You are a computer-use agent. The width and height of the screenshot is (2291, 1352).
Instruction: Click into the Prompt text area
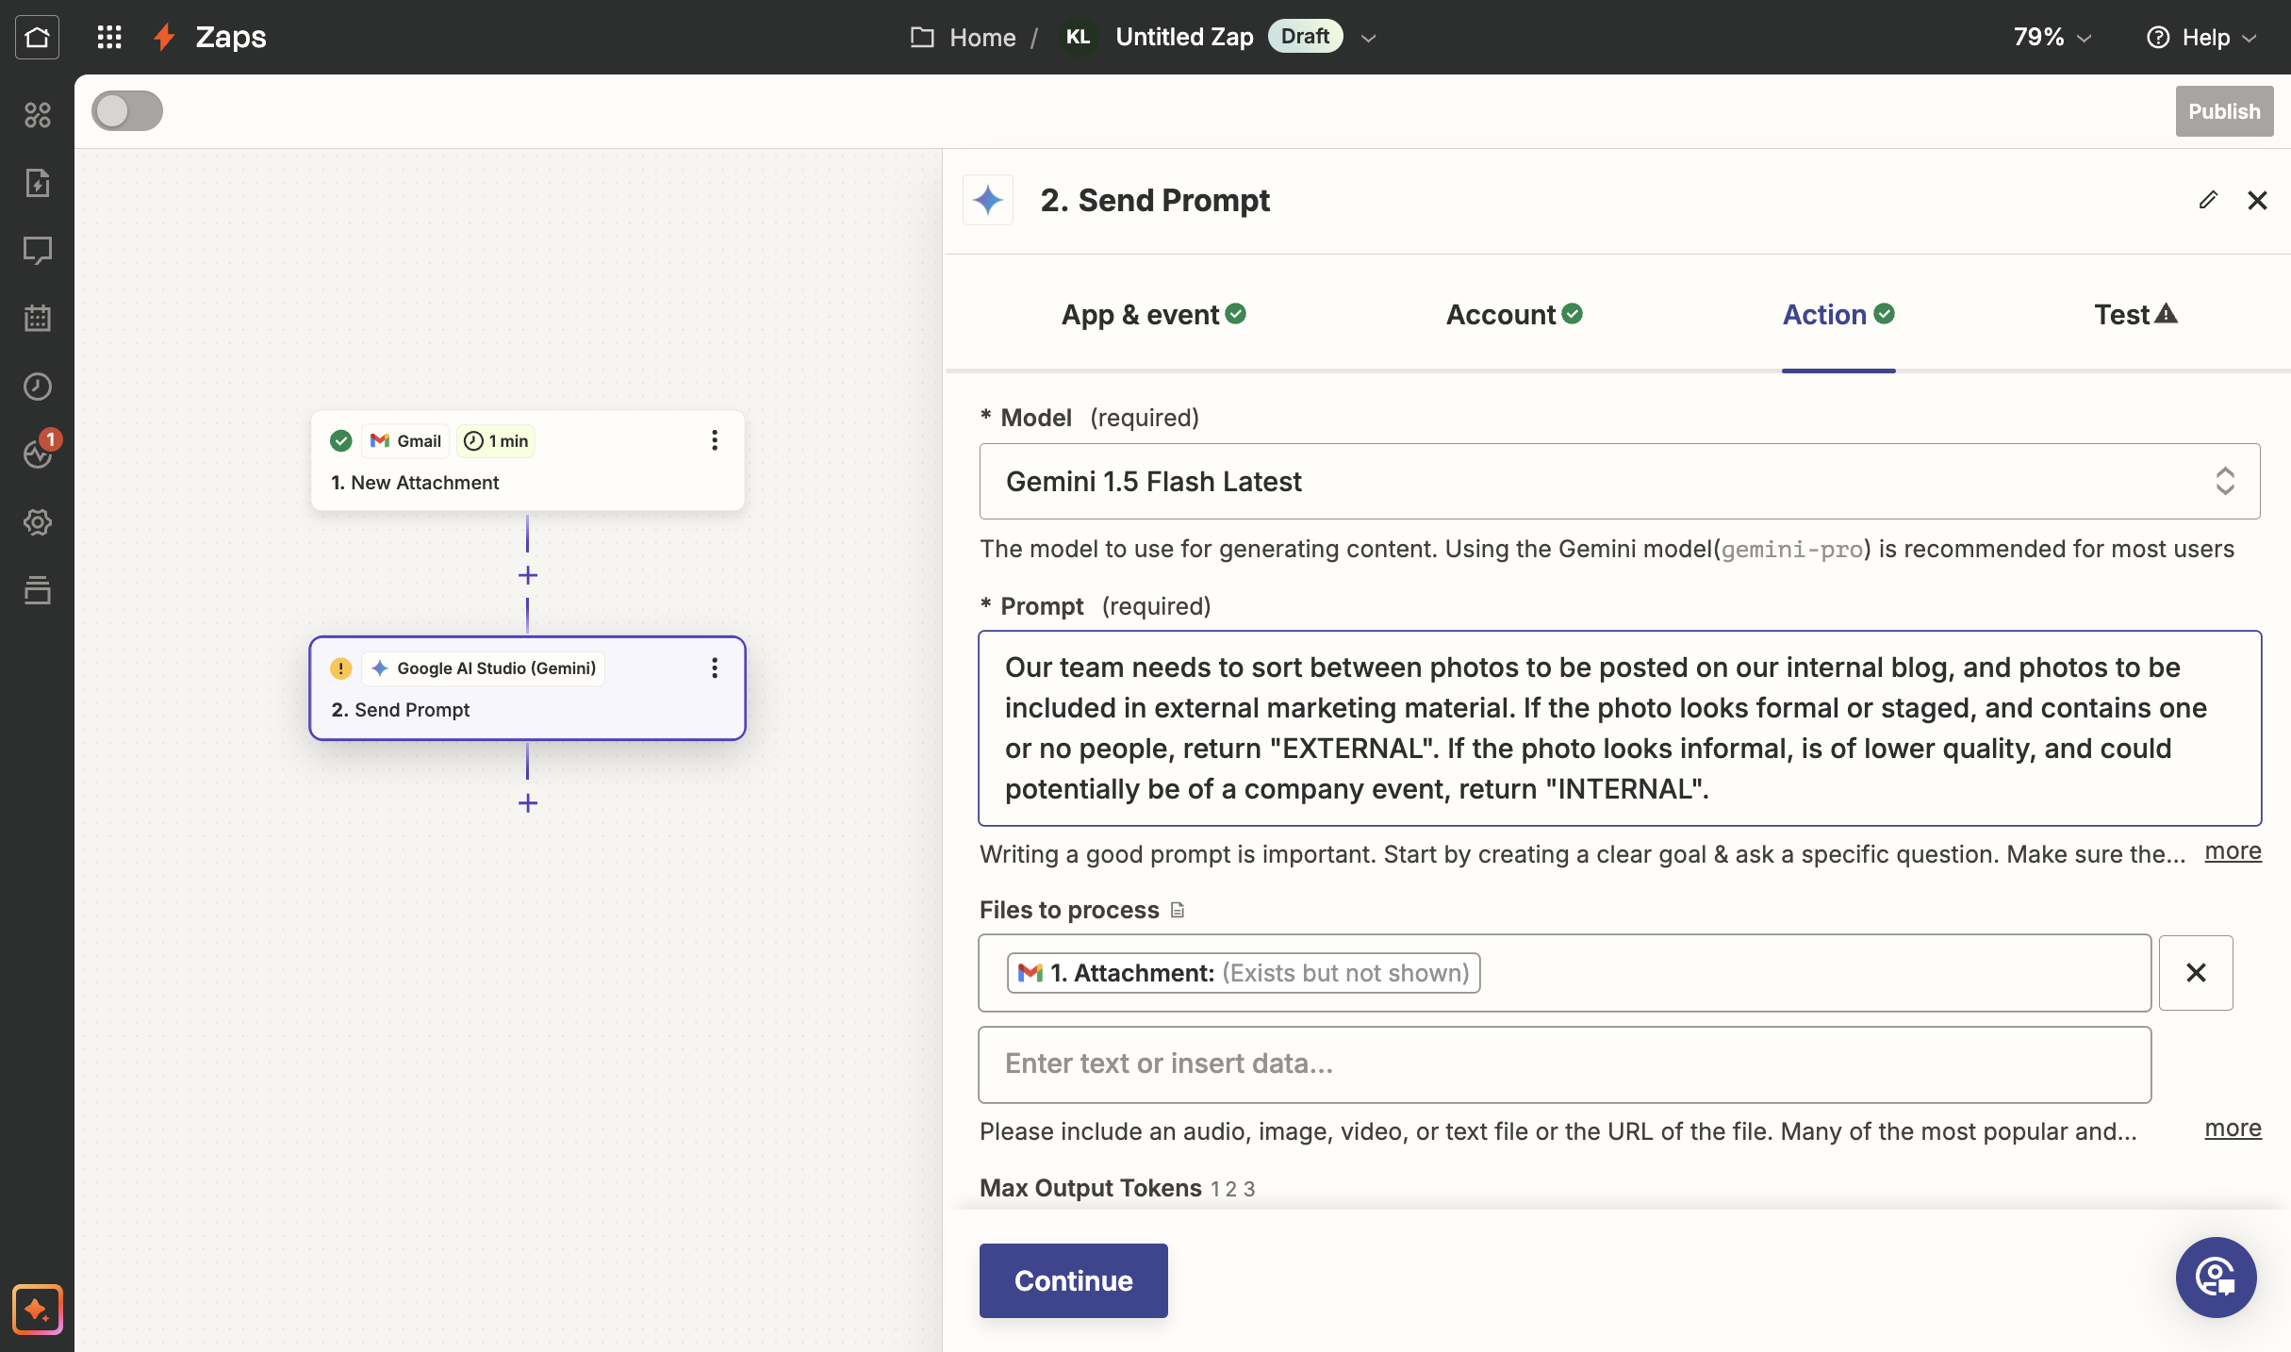[1620, 728]
